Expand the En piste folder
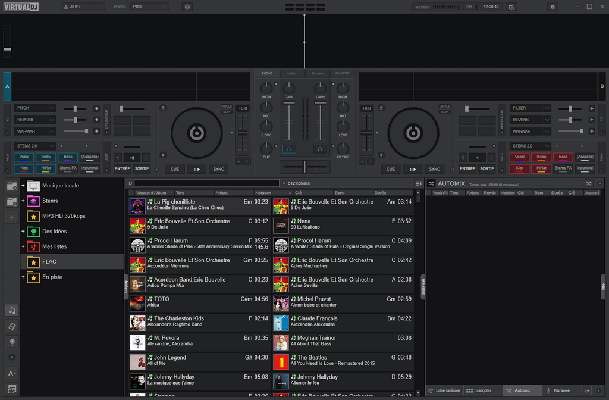The width and height of the screenshot is (609, 400). point(23,277)
